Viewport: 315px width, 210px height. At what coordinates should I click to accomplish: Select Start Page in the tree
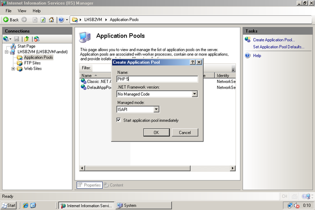(x=26, y=46)
